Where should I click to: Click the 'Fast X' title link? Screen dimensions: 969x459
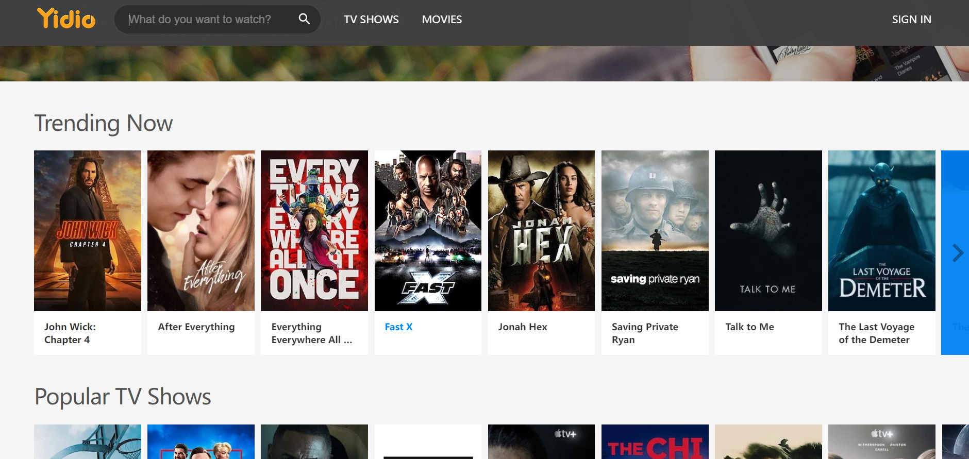click(398, 327)
